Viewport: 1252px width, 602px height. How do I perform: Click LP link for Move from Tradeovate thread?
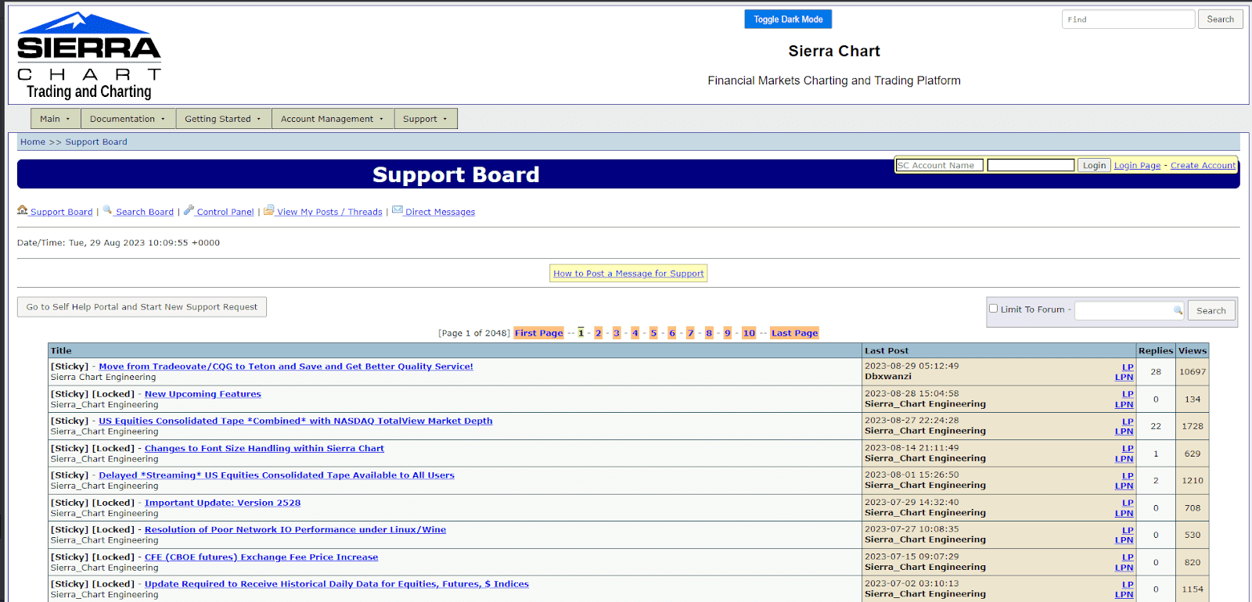1128,367
